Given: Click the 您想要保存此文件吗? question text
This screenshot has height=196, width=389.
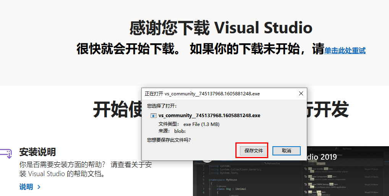Looking at the screenshot, I should [x=169, y=140].
